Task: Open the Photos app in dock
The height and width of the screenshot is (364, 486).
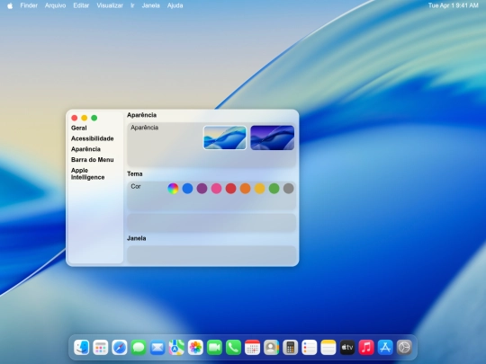Action: [195, 347]
